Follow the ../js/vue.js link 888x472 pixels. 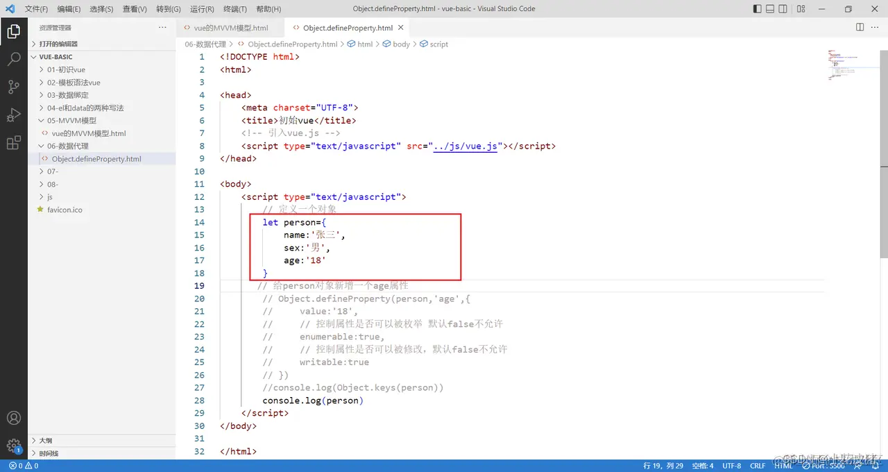coord(465,146)
